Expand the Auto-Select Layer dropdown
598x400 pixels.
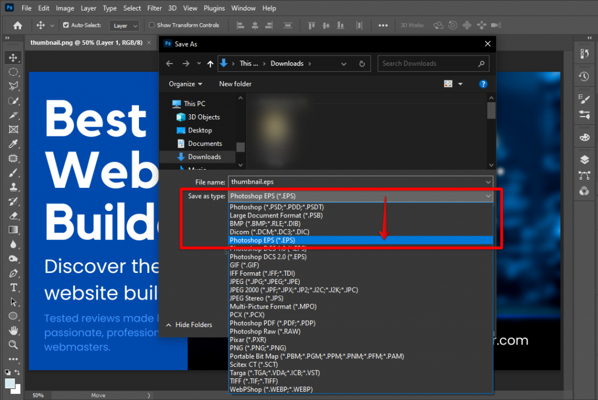[x=125, y=26]
